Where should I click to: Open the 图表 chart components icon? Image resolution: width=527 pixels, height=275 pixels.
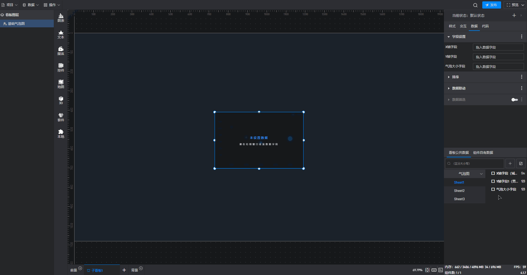[x=61, y=18]
